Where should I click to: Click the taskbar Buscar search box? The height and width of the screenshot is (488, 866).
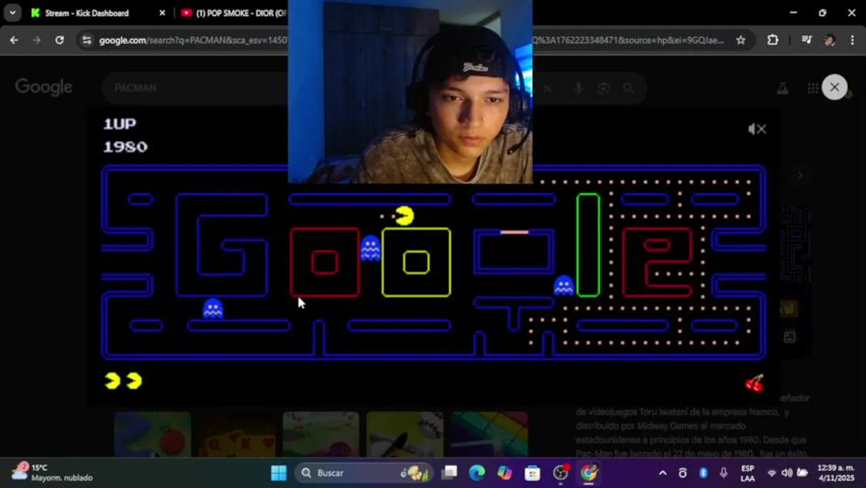click(x=365, y=472)
